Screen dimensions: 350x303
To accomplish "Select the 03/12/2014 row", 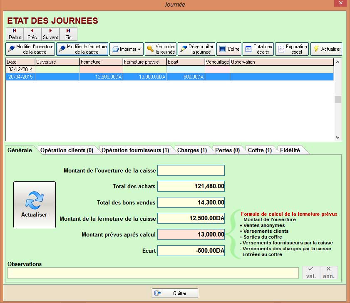I will (170, 69).
